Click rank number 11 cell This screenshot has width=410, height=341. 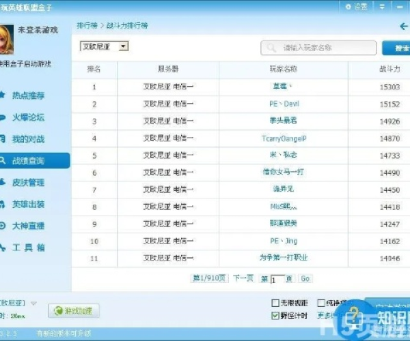(94, 258)
